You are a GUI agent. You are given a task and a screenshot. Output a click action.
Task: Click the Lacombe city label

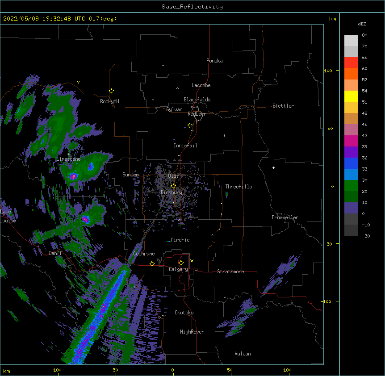201,85
